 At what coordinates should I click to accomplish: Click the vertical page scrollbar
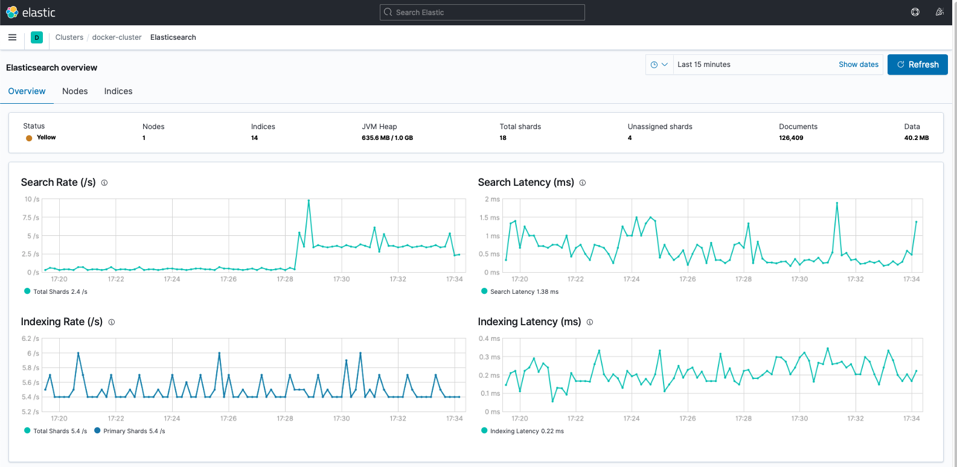pyautogui.click(x=955, y=233)
